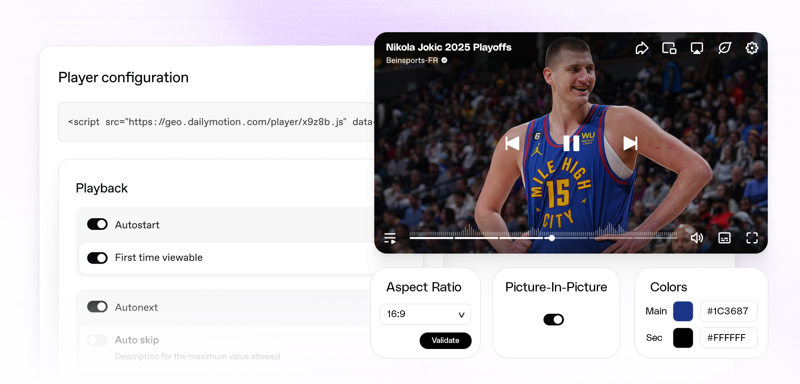
Task: Click the Playback section heading
Action: (x=102, y=188)
